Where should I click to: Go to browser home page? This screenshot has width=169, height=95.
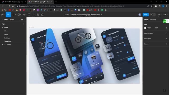tap(13, 6)
